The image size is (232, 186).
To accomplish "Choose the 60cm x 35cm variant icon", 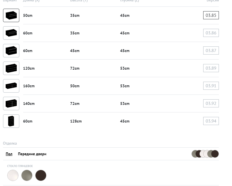I will 11,33.
